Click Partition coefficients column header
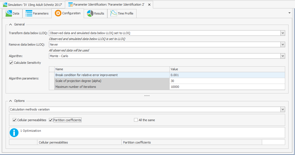This screenshot has width=295, height=155. point(192,142)
